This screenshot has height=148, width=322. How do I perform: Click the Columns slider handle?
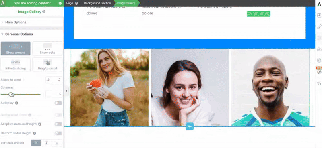(11, 94)
